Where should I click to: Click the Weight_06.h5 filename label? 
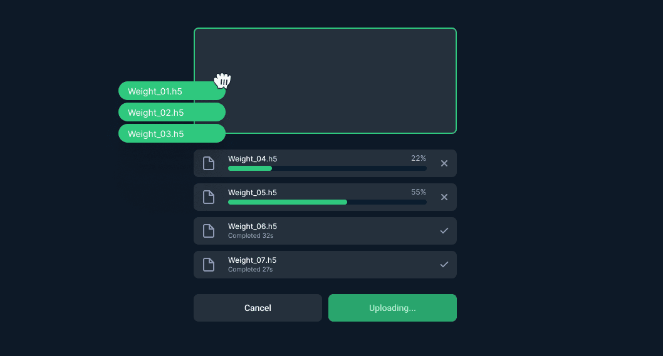click(x=253, y=226)
